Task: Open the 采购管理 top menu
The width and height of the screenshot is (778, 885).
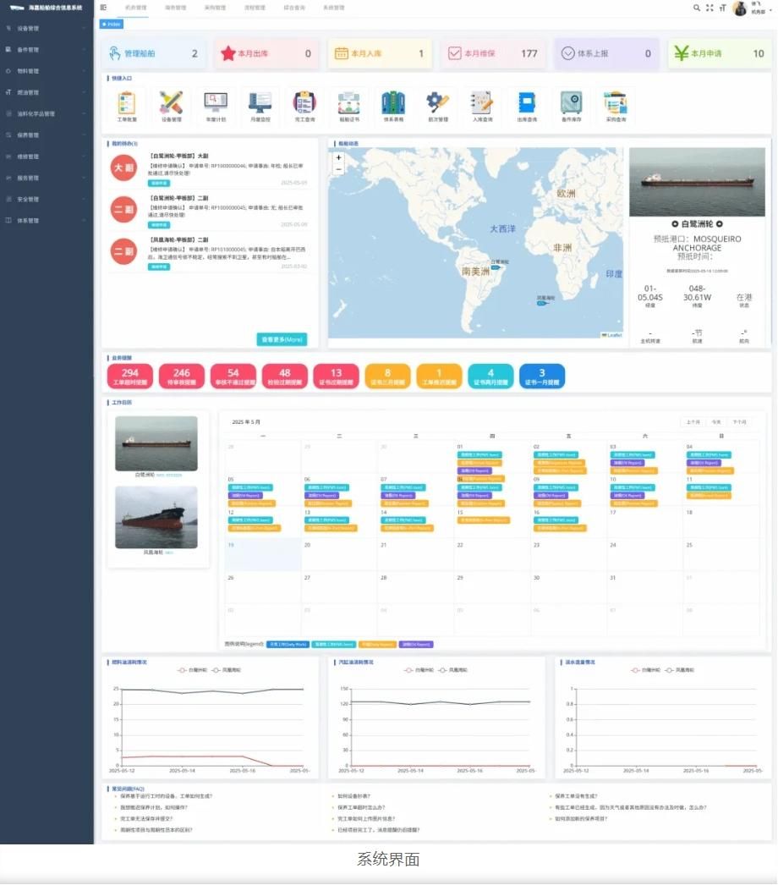Action: (x=215, y=8)
